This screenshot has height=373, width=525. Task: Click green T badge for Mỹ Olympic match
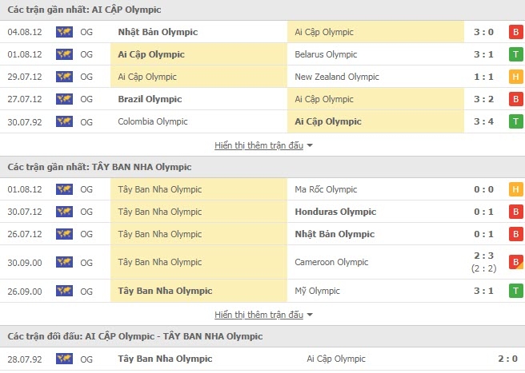pyautogui.click(x=515, y=291)
